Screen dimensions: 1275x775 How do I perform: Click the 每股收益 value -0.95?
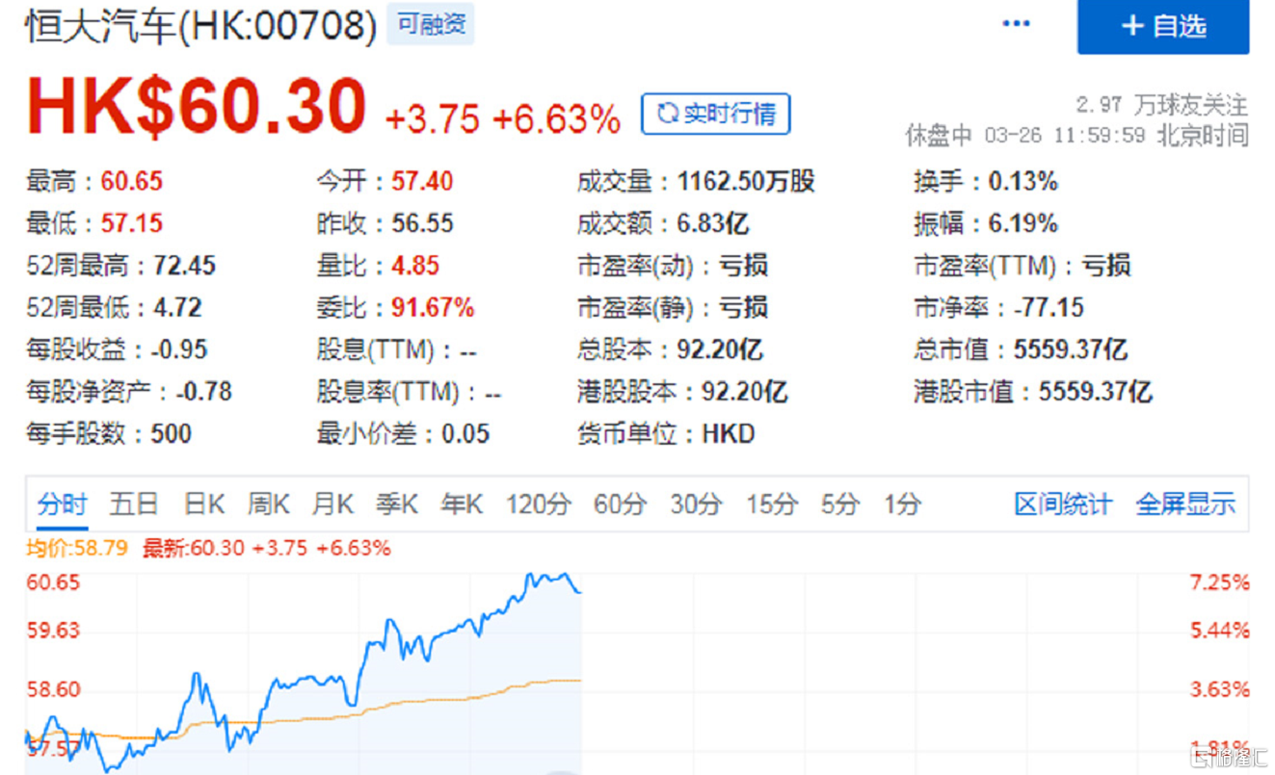[178, 349]
